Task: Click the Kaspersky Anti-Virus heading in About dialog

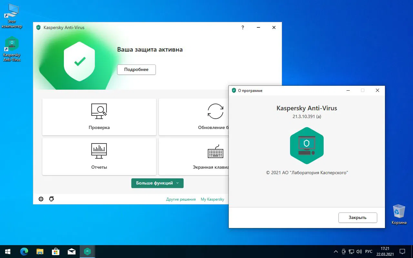Action: (x=307, y=108)
